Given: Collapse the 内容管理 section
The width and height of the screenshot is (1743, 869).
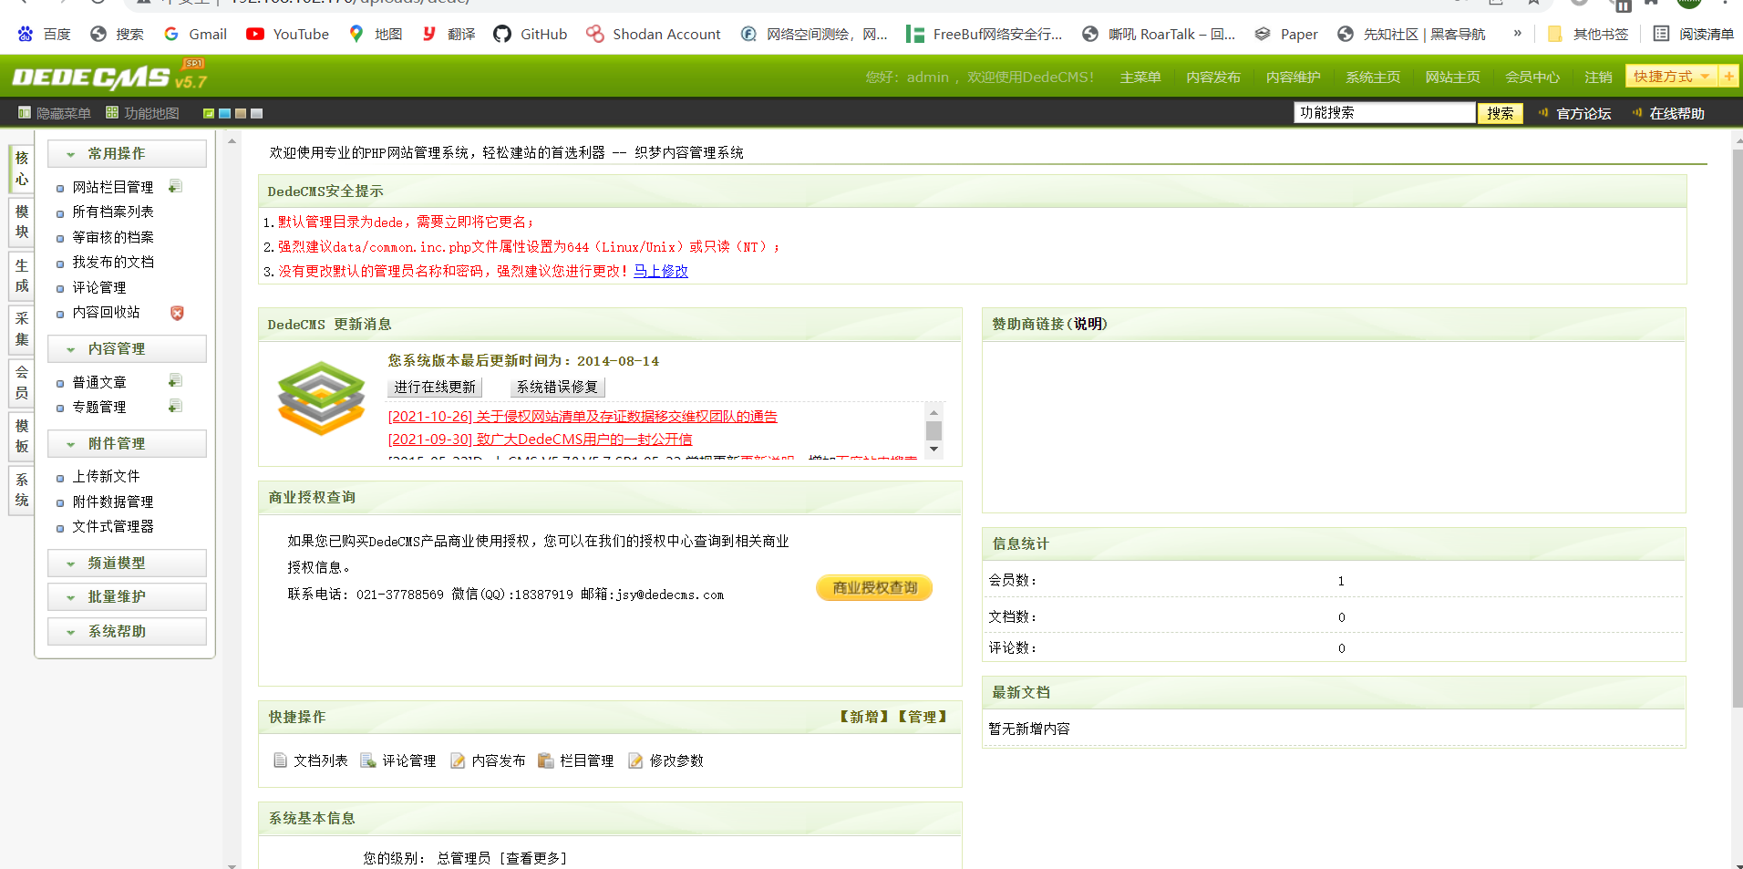Looking at the screenshot, I should pos(127,348).
